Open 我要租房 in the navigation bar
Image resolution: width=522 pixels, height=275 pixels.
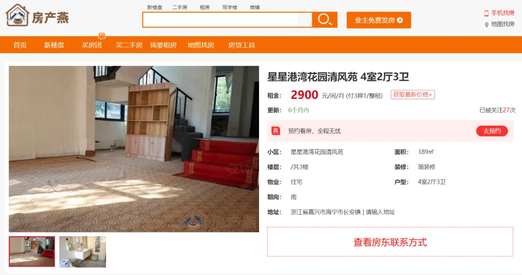tap(163, 45)
